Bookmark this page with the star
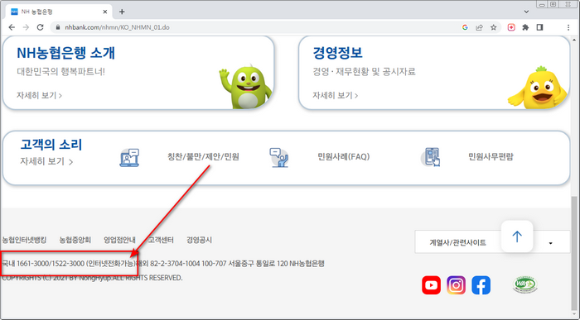This screenshot has width=580, height=320. (x=494, y=27)
